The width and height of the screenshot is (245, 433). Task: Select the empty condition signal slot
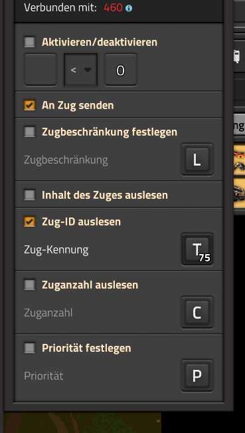point(41,70)
